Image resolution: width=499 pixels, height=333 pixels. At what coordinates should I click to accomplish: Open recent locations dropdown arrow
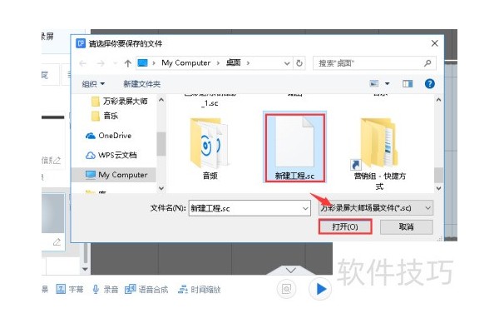point(116,63)
